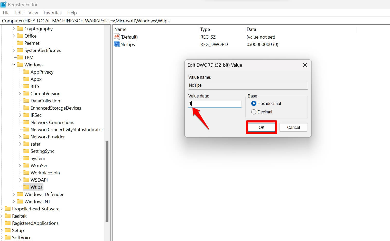Open the Edit menu

click(x=19, y=13)
